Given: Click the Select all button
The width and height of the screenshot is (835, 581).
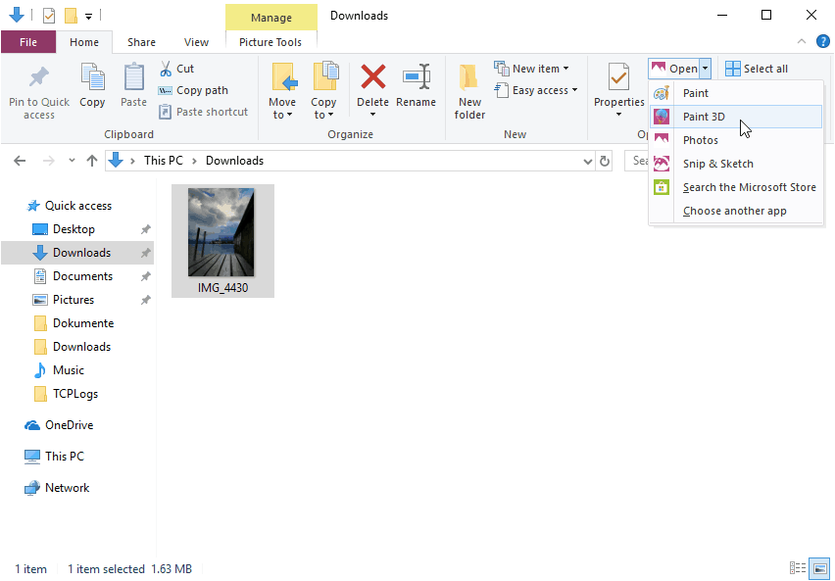Looking at the screenshot, I should pyautogui.click(x=757, y=69).
